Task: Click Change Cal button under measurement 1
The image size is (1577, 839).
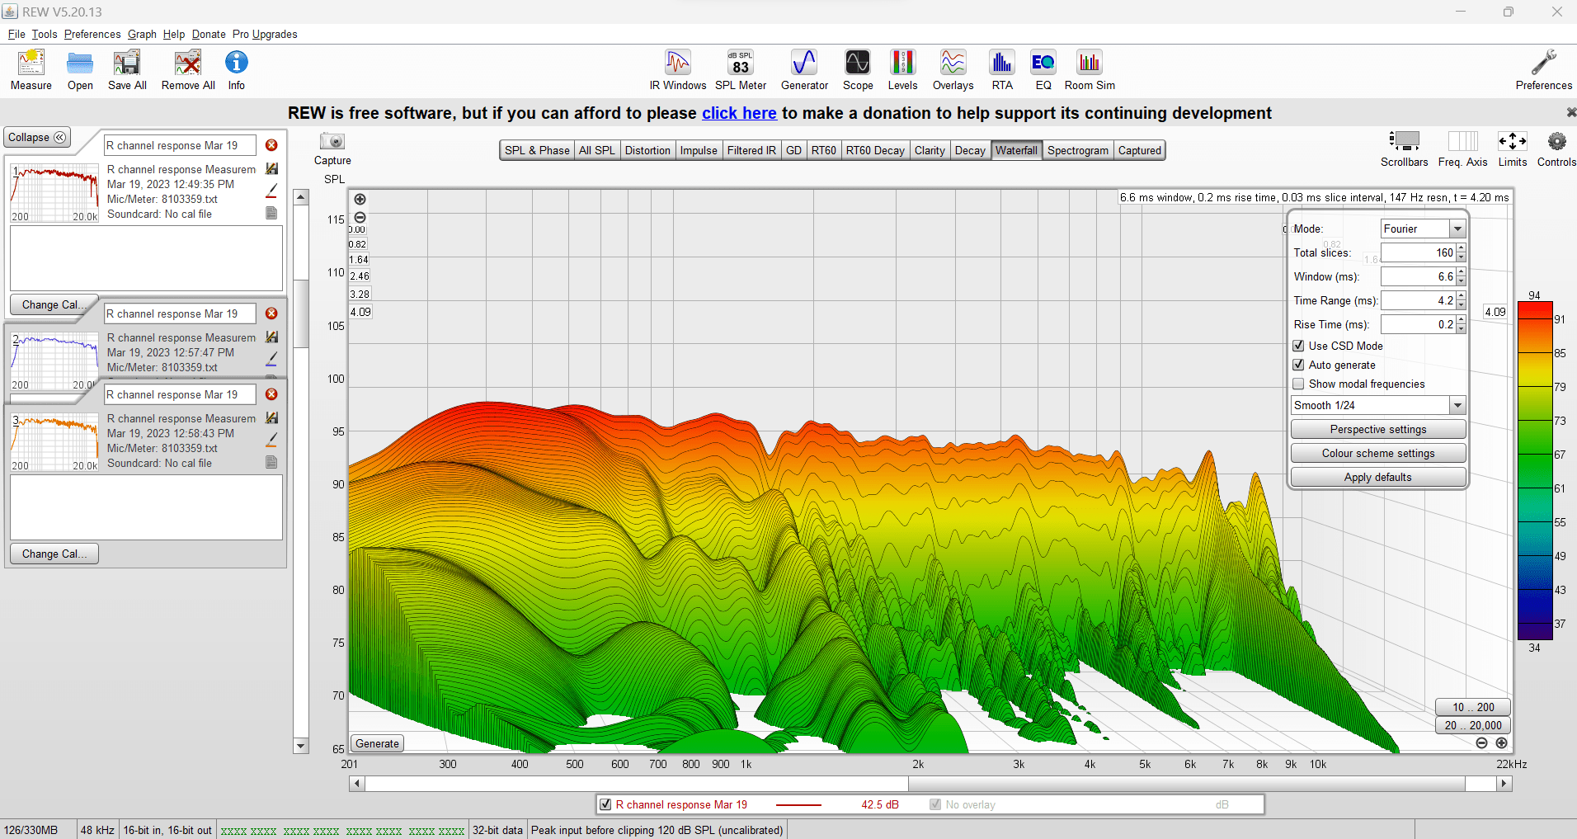Action: (x=54, y=304)
